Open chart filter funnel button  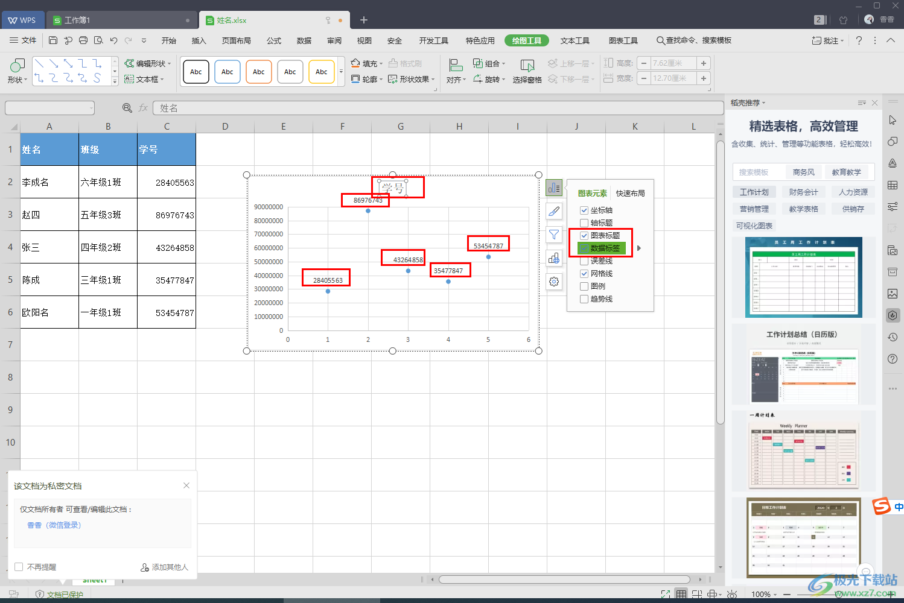pyautogui.click(x=554, y=235)
